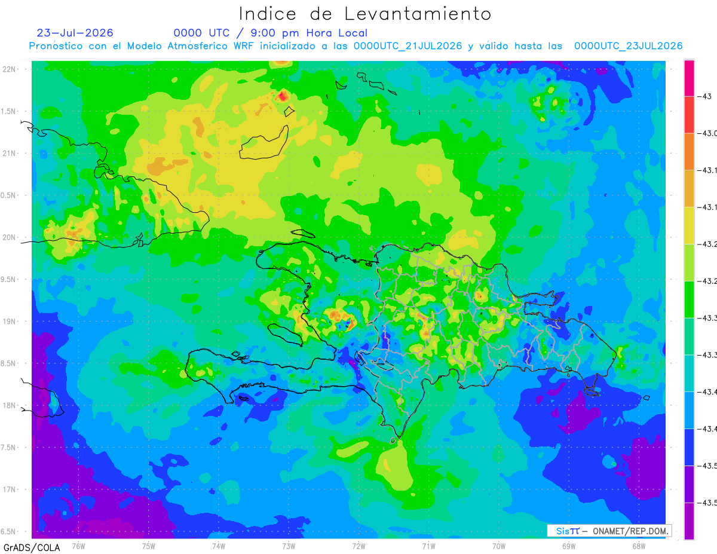
Task: Click the 0000 UTC / 9:00 pm Hora Local text
Action: pyautogui.click(x=271, y=33)
